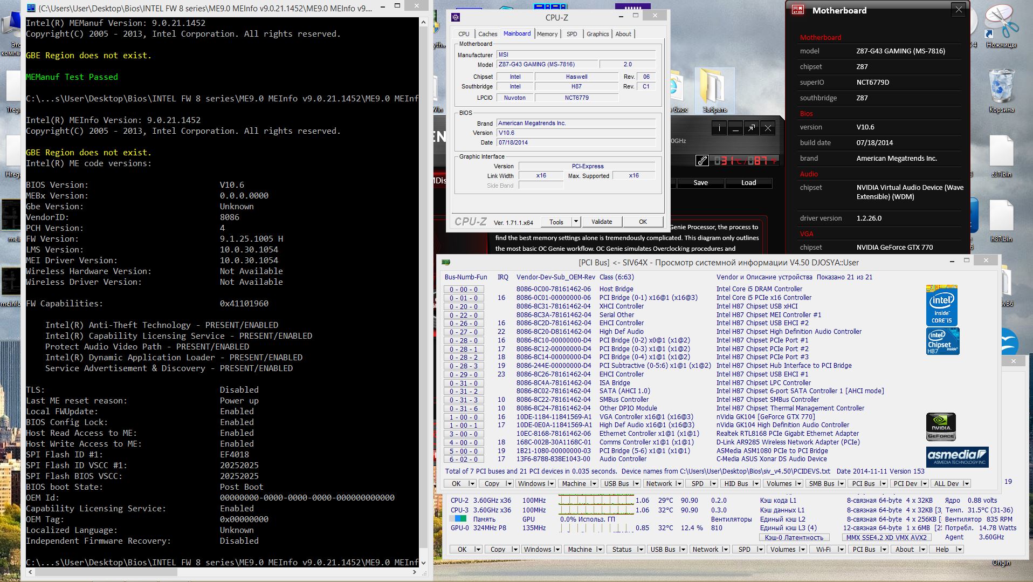Click the console horizontal scroll-left arrow
Screen dimensions: 1033x582
point(30,571)
